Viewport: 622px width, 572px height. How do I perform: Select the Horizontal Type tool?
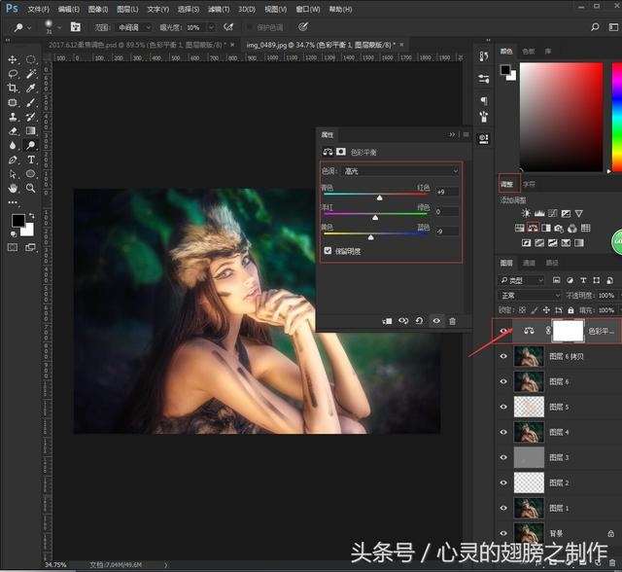tap(30, 160)
